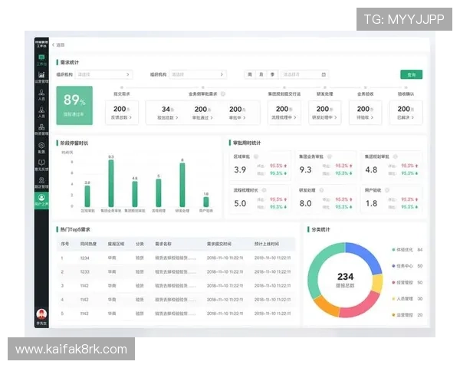Click the green 89% pass rate card
Screen dimensions: 460x368
74,105
